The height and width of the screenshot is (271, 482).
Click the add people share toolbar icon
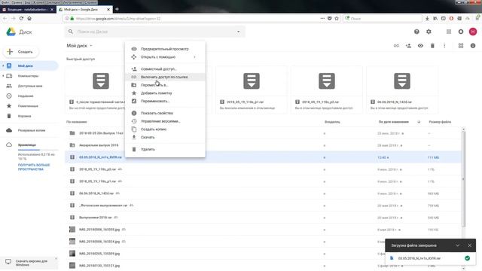pos(408,46)
